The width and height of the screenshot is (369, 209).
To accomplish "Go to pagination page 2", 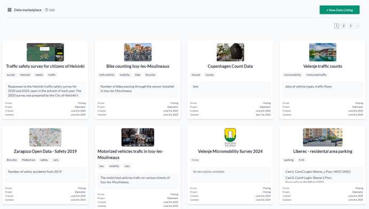I will tap(343, 26).
